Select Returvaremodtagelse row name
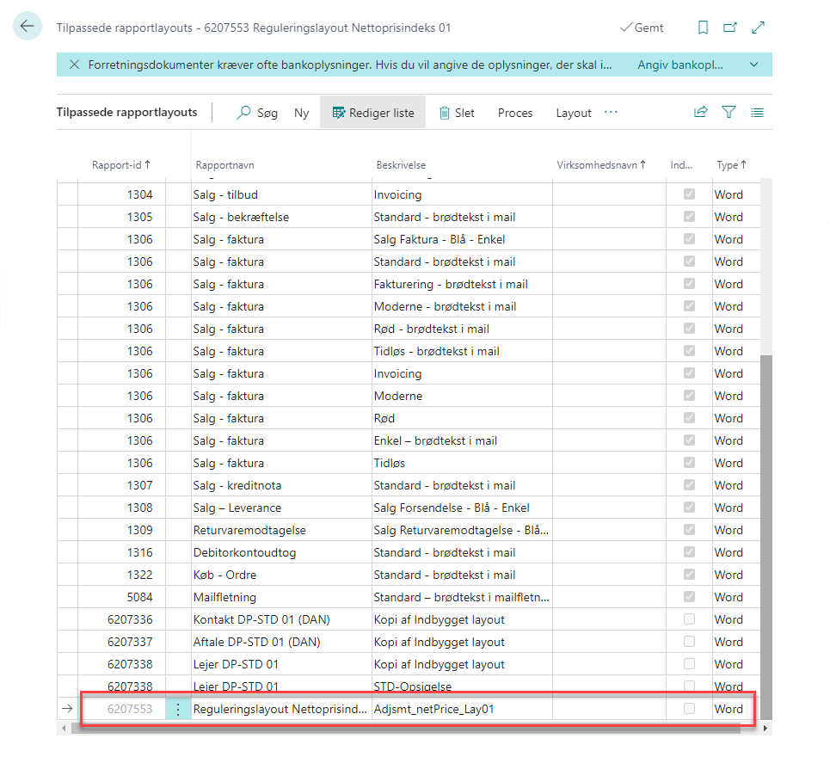The image size is (830, 757). point(281,530)
